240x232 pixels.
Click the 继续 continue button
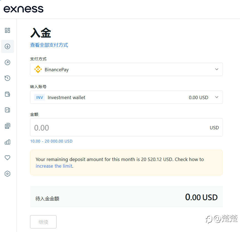pyautogui.click(x=43, y=222)
